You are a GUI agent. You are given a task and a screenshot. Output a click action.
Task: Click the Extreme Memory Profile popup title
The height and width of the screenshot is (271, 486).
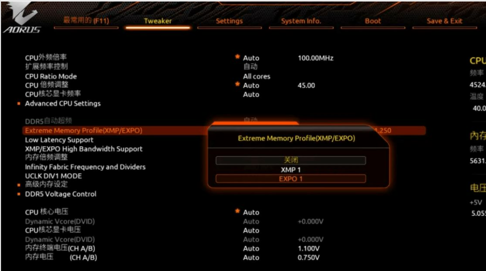[296, 138]
